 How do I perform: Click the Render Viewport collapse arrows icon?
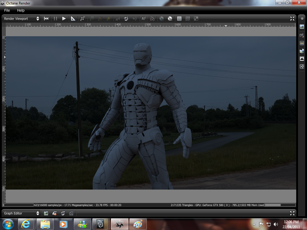tap(292, 19)
